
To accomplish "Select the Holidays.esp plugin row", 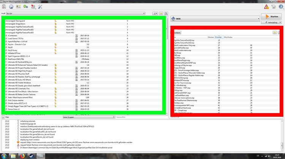I will click(x=226, y=103).
